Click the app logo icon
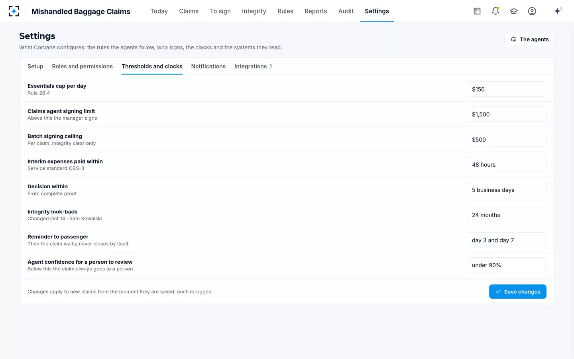This screenshot has width=574, height=359. click(x=14, y=11)
